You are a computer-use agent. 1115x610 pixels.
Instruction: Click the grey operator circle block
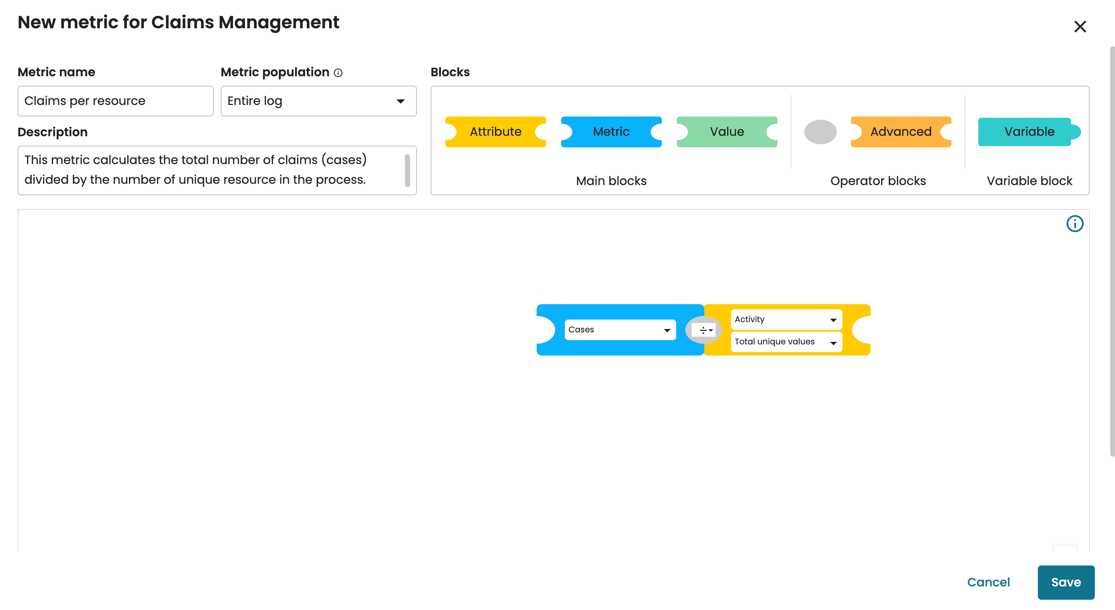click(820, 132)
